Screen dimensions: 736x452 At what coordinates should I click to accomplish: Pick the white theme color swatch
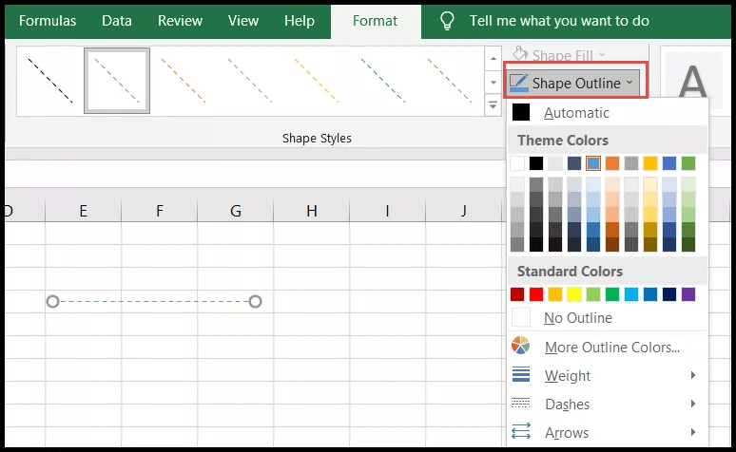click(517, 163)
